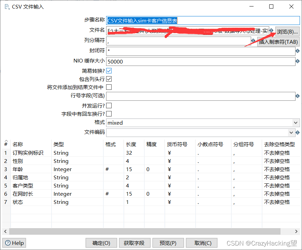The image size is (302, 250).
Task: Click the 分组符号 column header
Action: point(247,144)
